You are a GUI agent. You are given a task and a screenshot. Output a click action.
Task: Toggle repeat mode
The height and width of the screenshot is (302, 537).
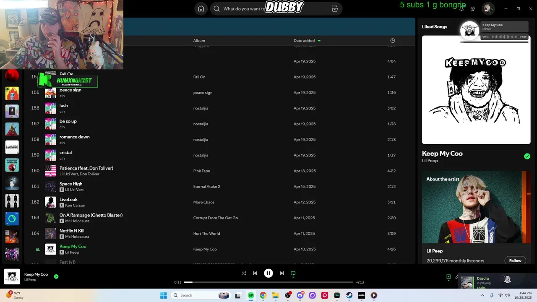coord(293,273)
